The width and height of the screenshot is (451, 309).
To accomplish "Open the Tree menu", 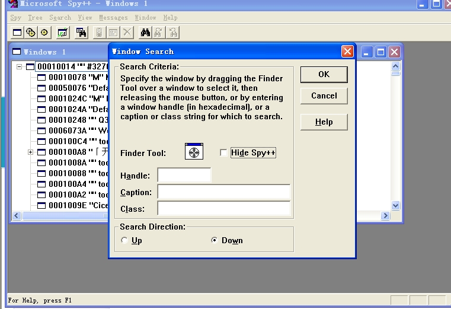I will coord(35,18).
